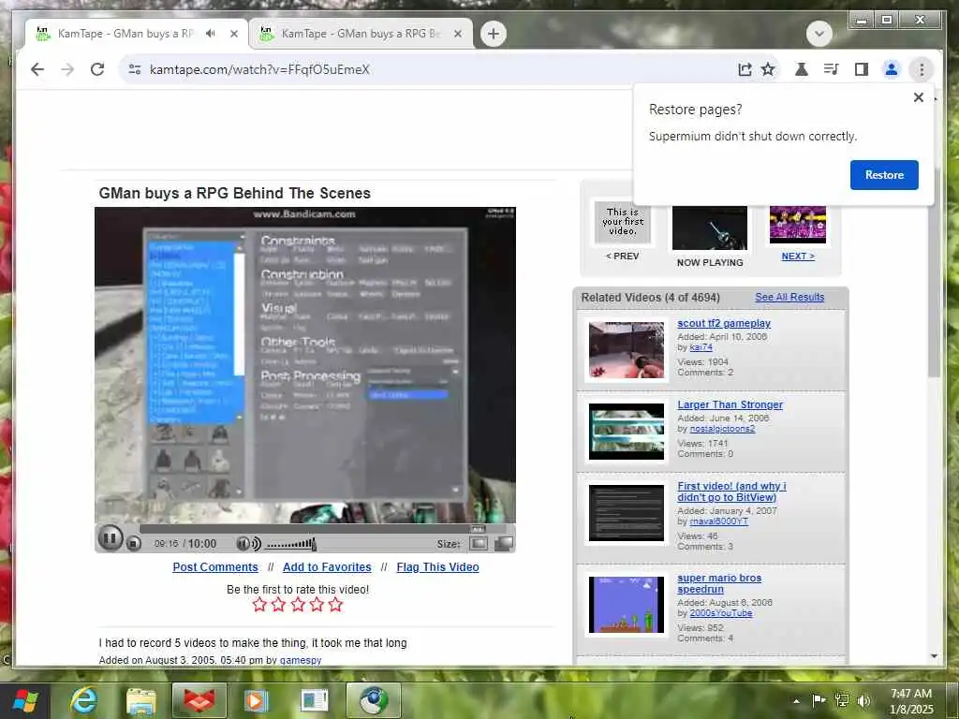Switch player to small size icon
The image size is (959, 719).
[479, 543]
